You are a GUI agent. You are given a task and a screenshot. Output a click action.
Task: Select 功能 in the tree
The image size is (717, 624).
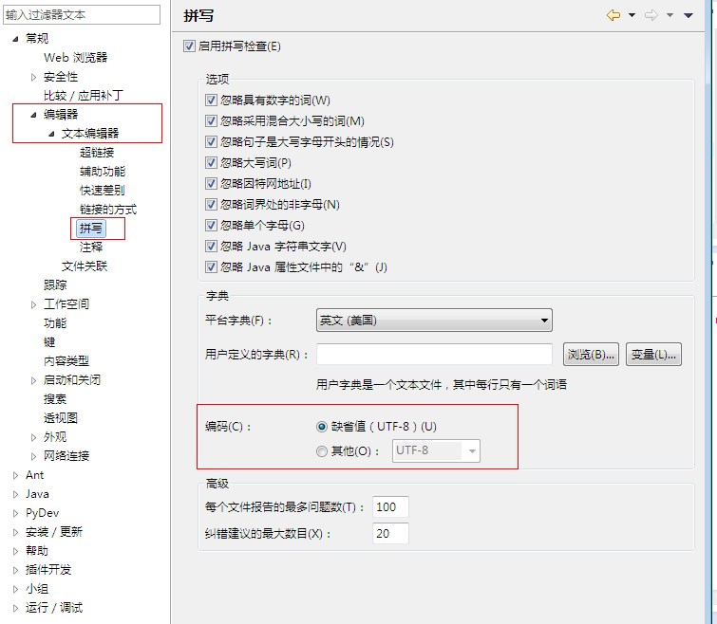coord(55,323)
